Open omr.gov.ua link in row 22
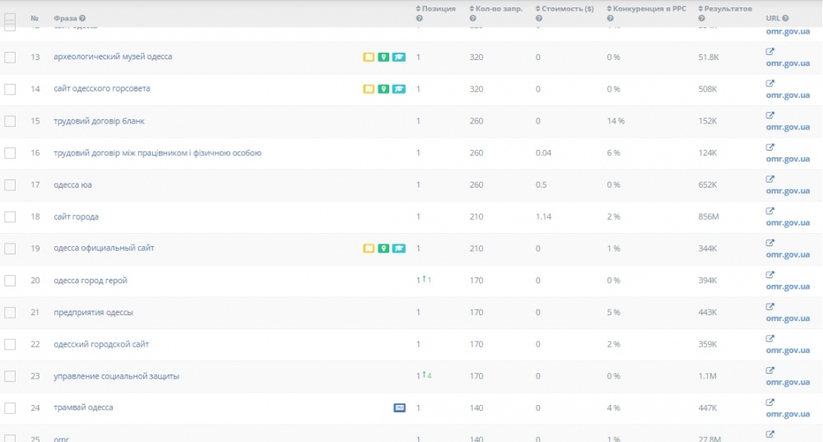This screenshot has width=823, height=442. [788, 351]
